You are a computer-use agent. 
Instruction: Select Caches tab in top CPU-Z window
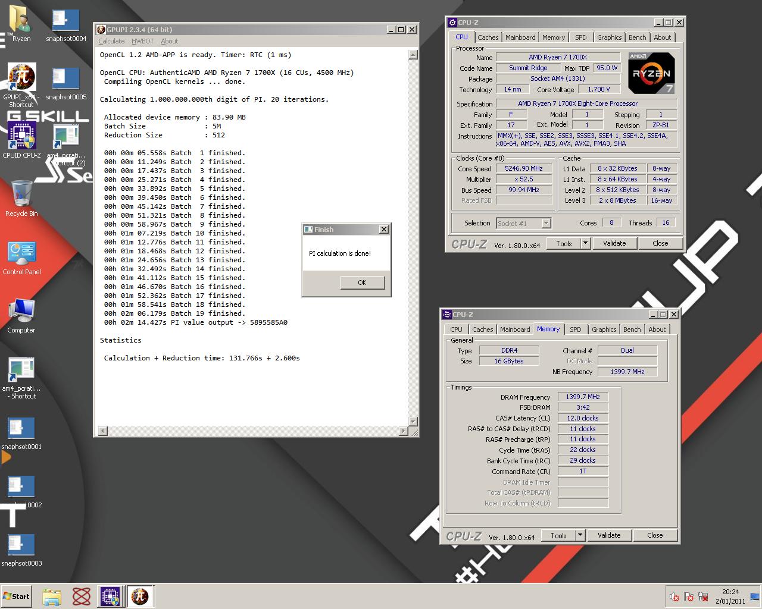(488, 37)
